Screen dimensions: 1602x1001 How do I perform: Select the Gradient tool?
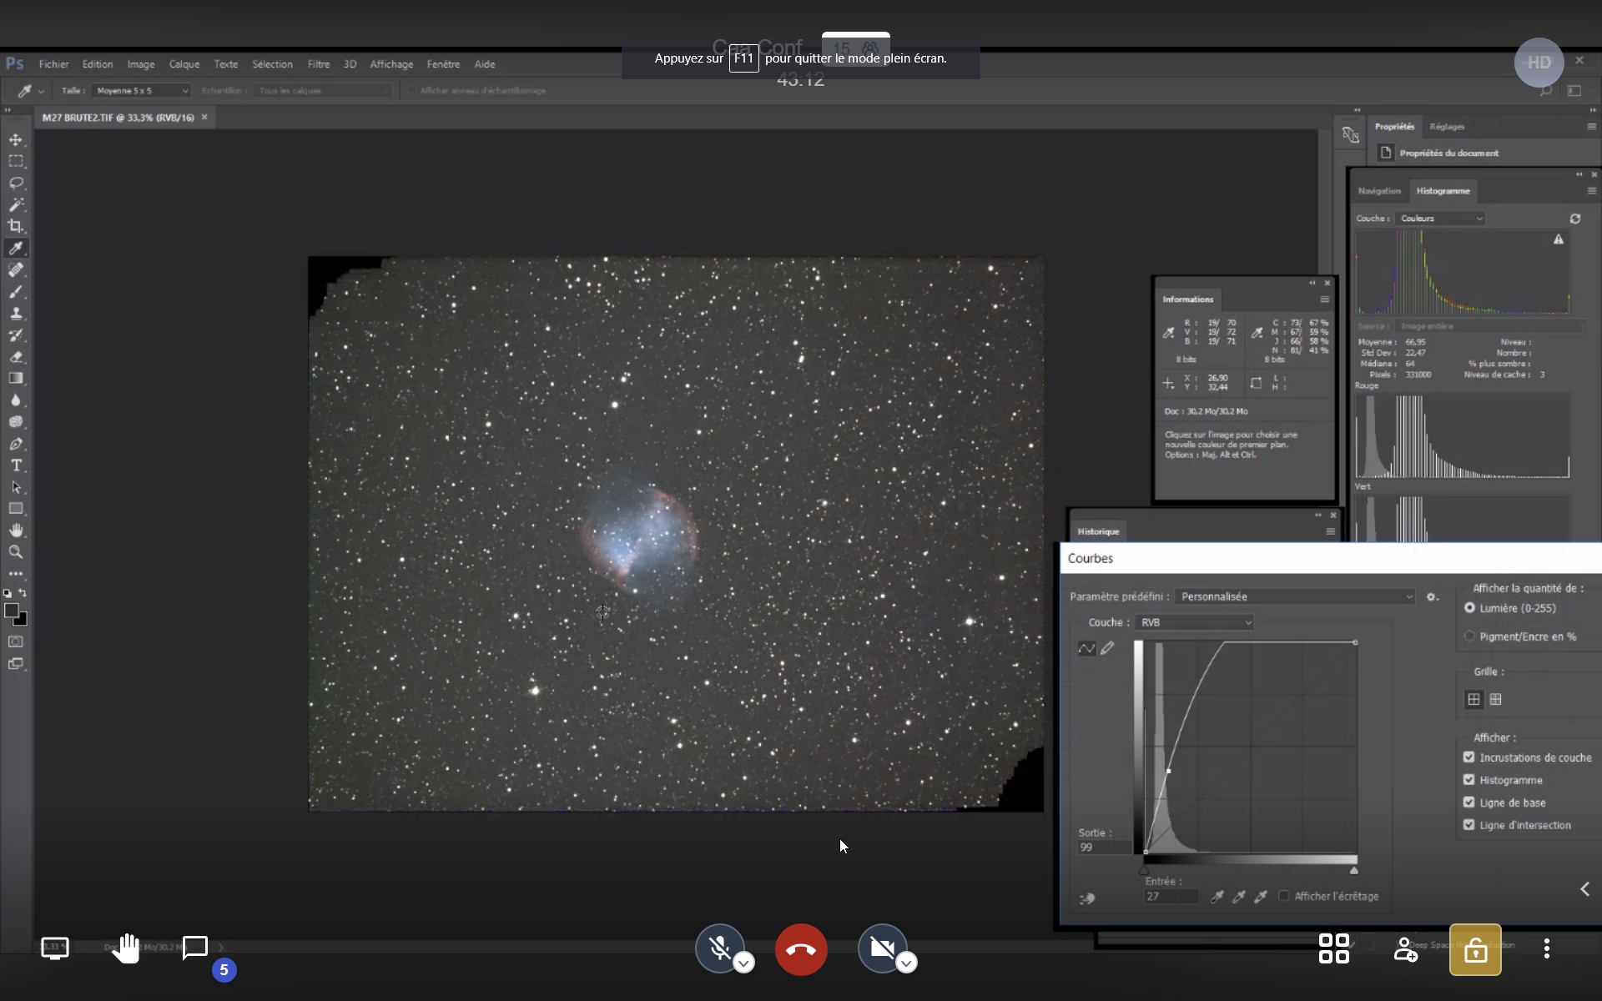point(16,378)
